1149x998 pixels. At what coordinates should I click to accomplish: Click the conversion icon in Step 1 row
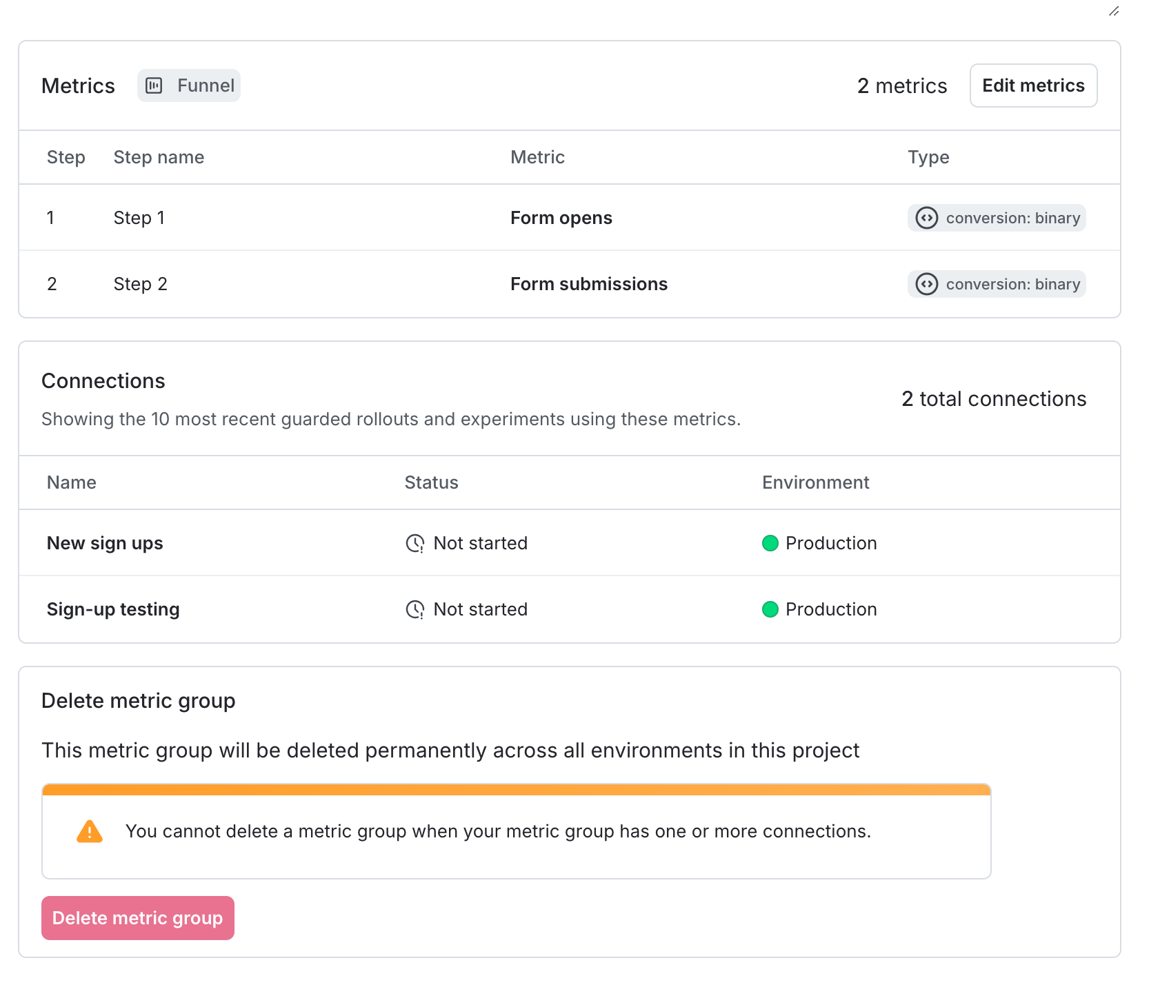(926, 218)
